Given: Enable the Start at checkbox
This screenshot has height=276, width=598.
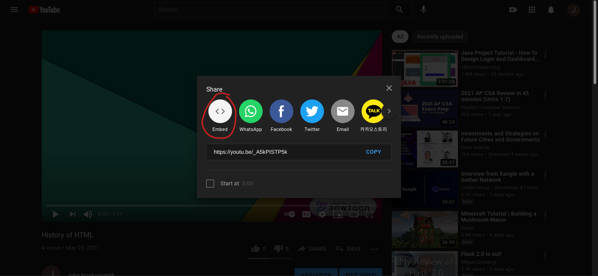Looking at the screenshot, I should click(210, 184).
